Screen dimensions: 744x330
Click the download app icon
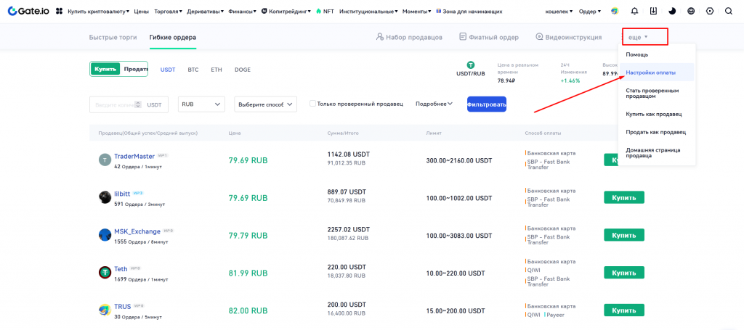(x=653, y=12)
